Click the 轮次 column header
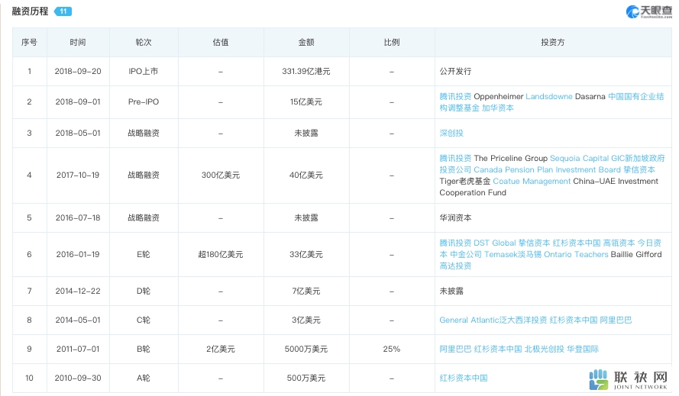This screenshot has height=396, width=679. (144, 42)
